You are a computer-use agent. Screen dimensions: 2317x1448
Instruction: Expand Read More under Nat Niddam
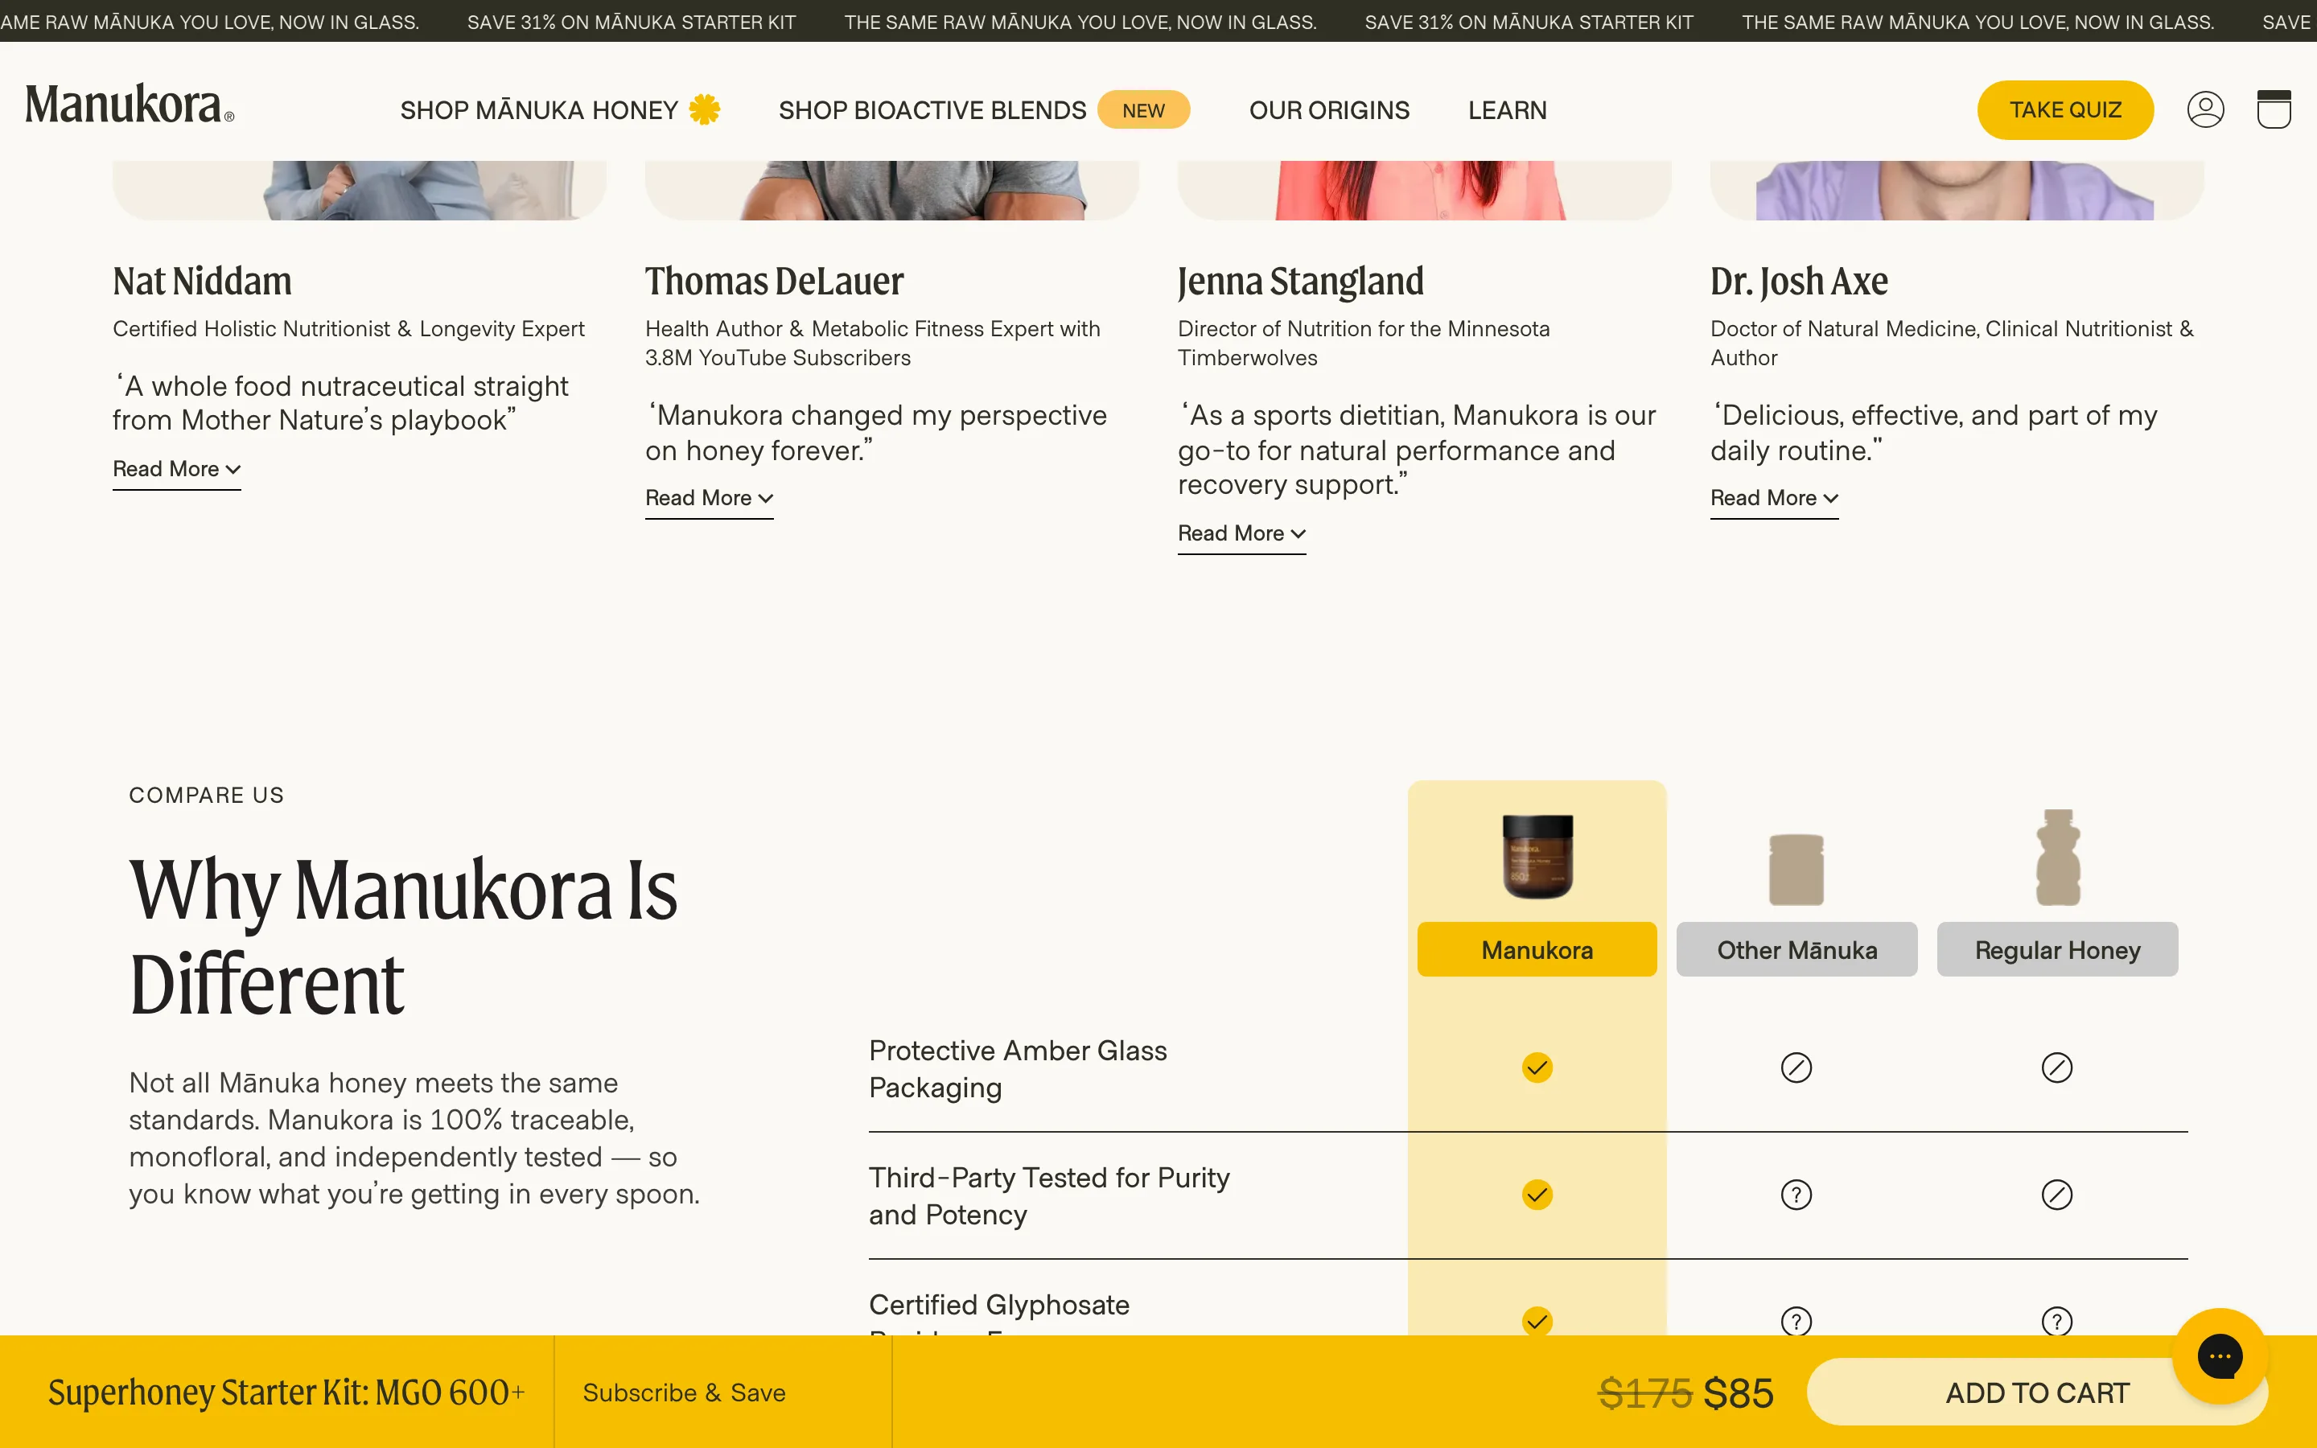[x=176, y=469]
